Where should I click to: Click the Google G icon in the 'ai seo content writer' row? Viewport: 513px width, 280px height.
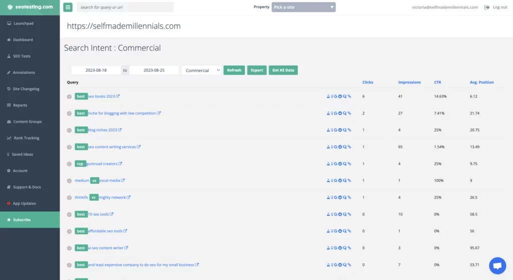336,248
